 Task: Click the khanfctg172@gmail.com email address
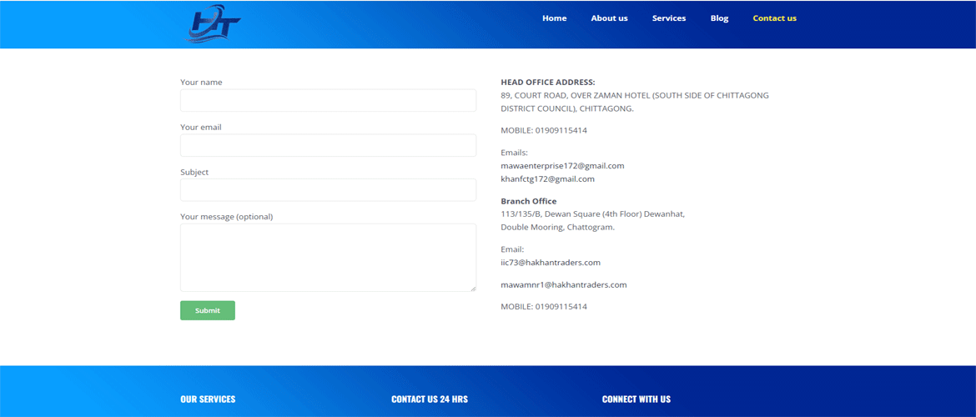click(x=547, y=179)
